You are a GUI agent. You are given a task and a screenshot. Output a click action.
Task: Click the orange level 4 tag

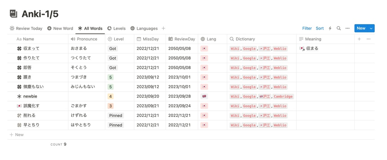pyautogui.click(x=111, y=97)
